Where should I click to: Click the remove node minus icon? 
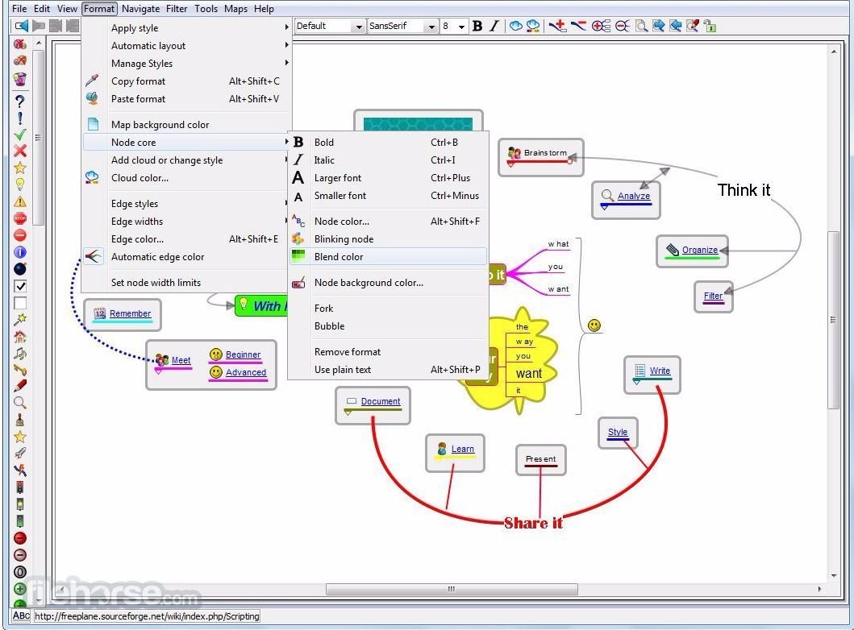pyautogui.click(x=578, y=26)
